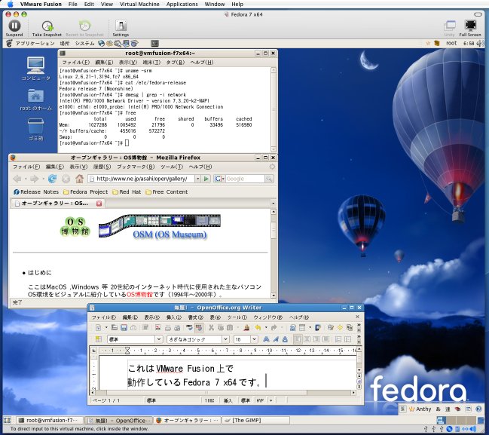This screenshot has width=489, height=435.
Task: Switch to root@vmfusion terminal in taskbar
Action: 50,421
